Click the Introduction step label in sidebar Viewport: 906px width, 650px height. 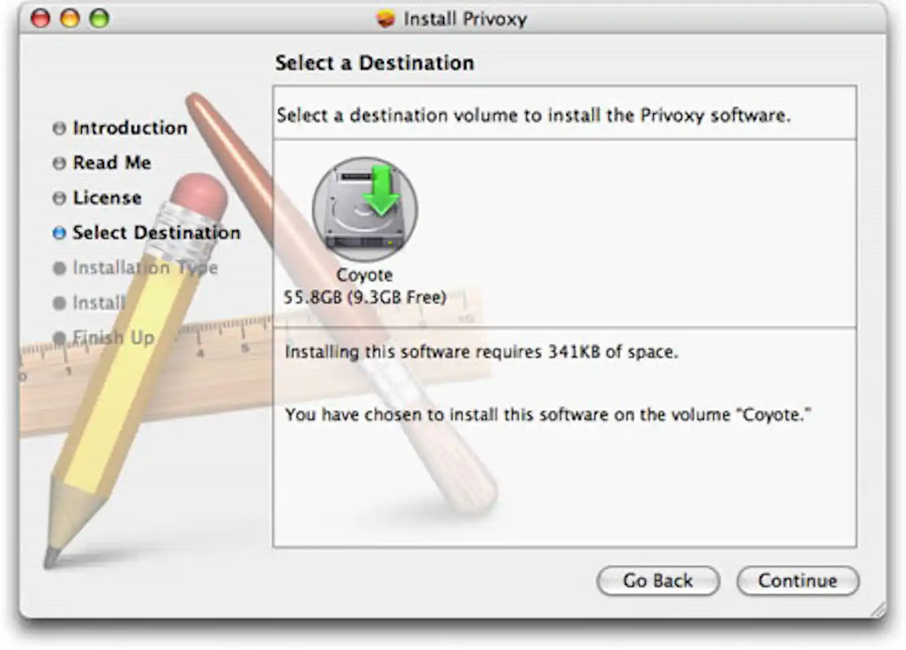(130, 127)
